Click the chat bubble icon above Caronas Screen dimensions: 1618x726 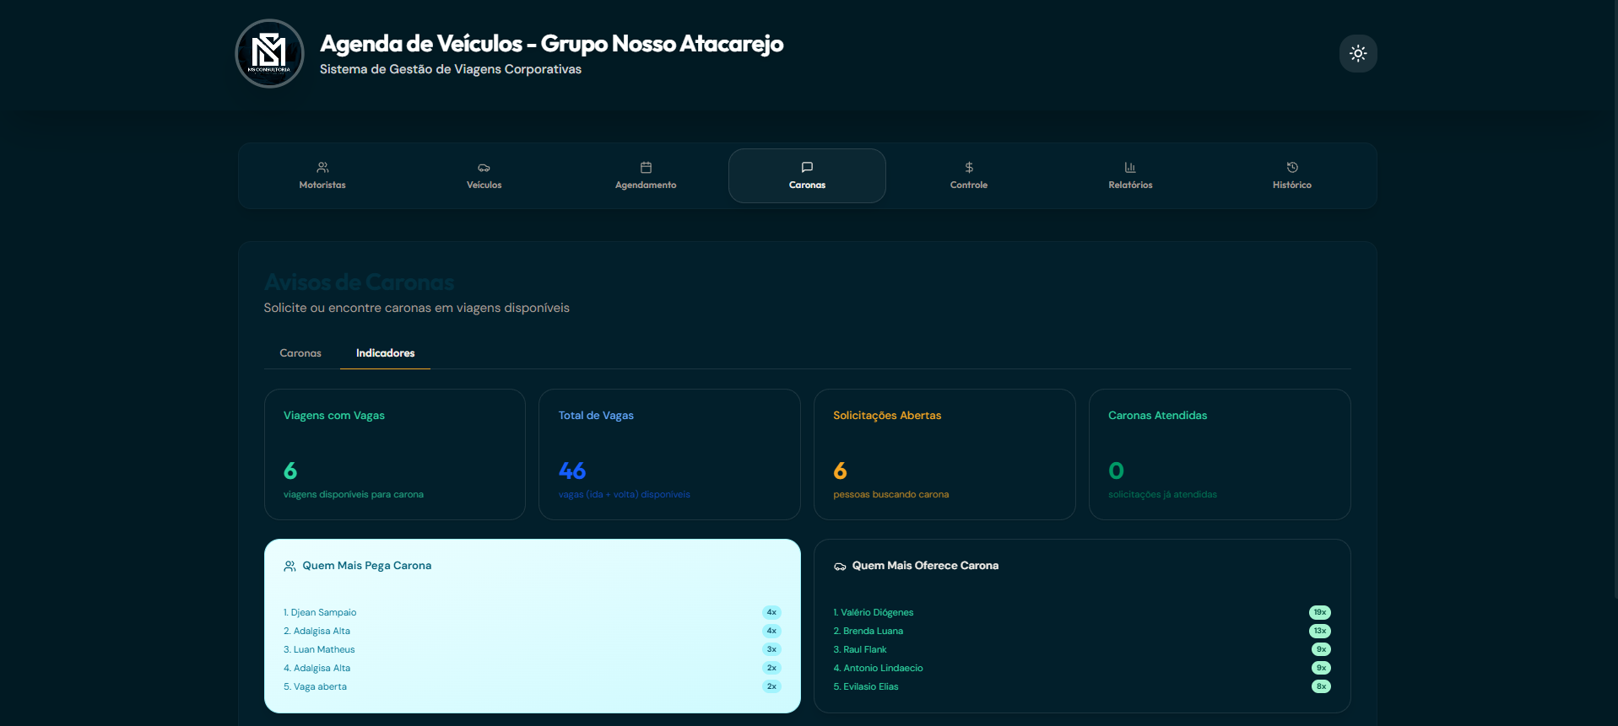point(807,167)
